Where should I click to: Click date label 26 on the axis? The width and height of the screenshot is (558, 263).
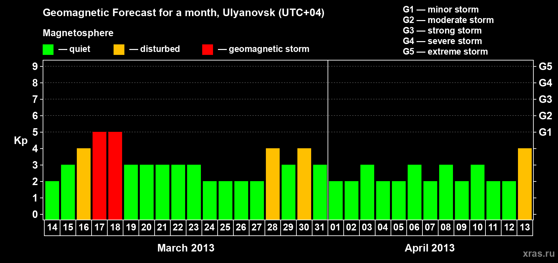click(x=241, y=227)
